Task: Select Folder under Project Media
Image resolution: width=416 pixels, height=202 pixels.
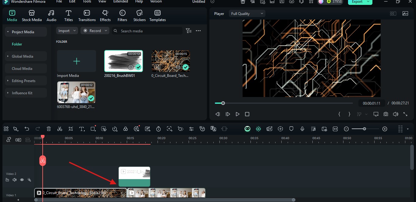Action: pyautogui.click(x=17, y=44)
